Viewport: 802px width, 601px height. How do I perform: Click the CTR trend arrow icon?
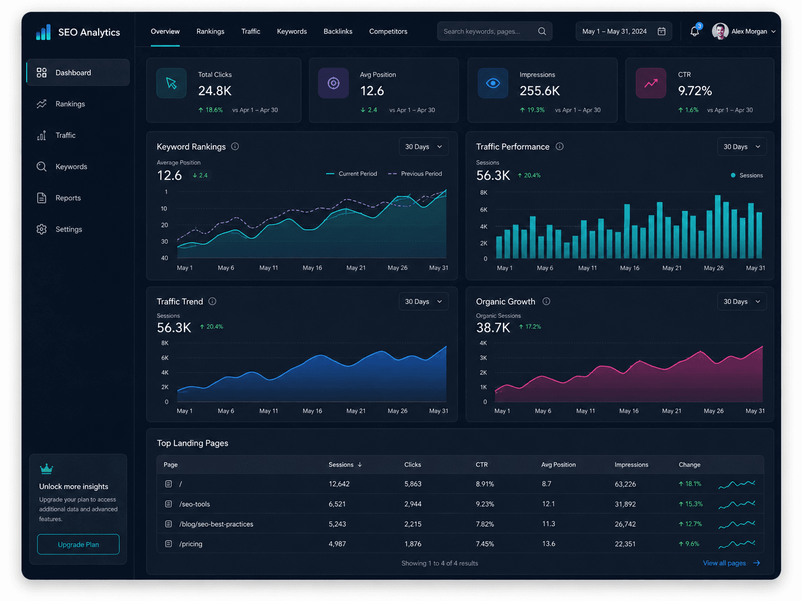(x=651, y=83)
